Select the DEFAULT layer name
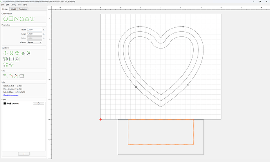This screenshot has width=270, height=162. point(16,103)
